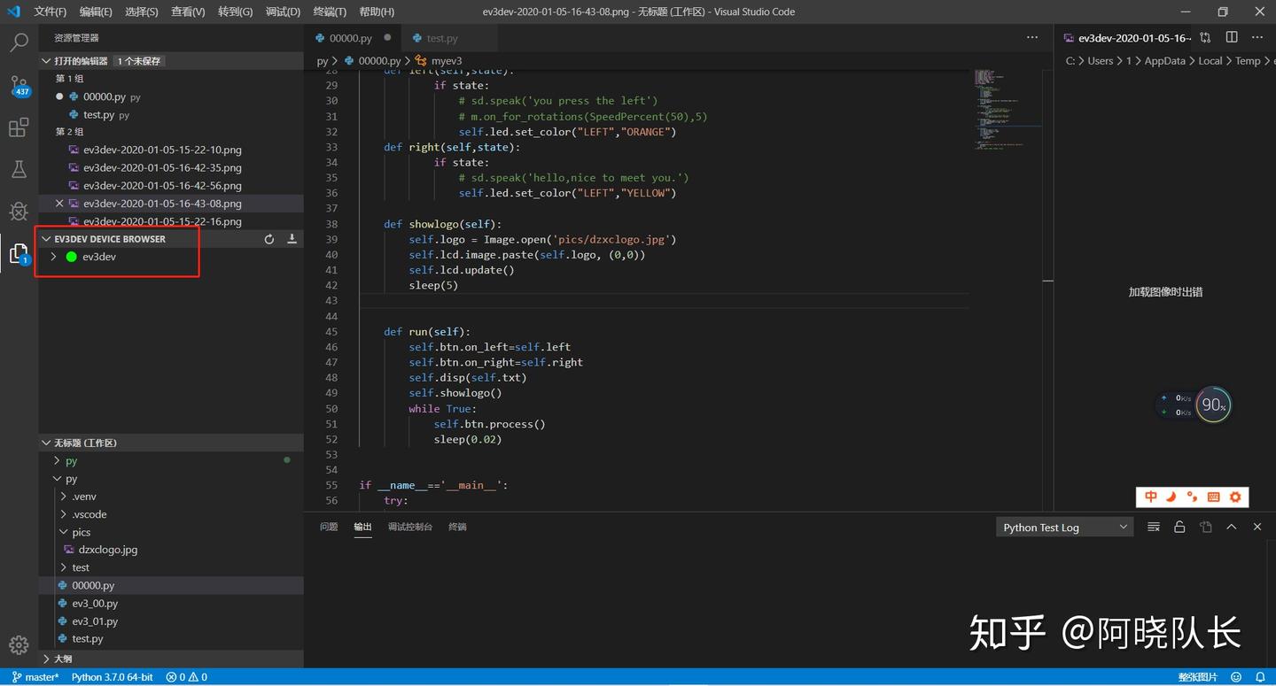This screenshot has height=686, width=1276.
Task: Toggle auto-scroll lock in Output panel
Action: coord(1179,527)
